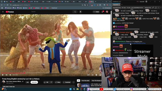Open YouTube notifications bell
The image size is (162, 91).
tap(103, 12)
